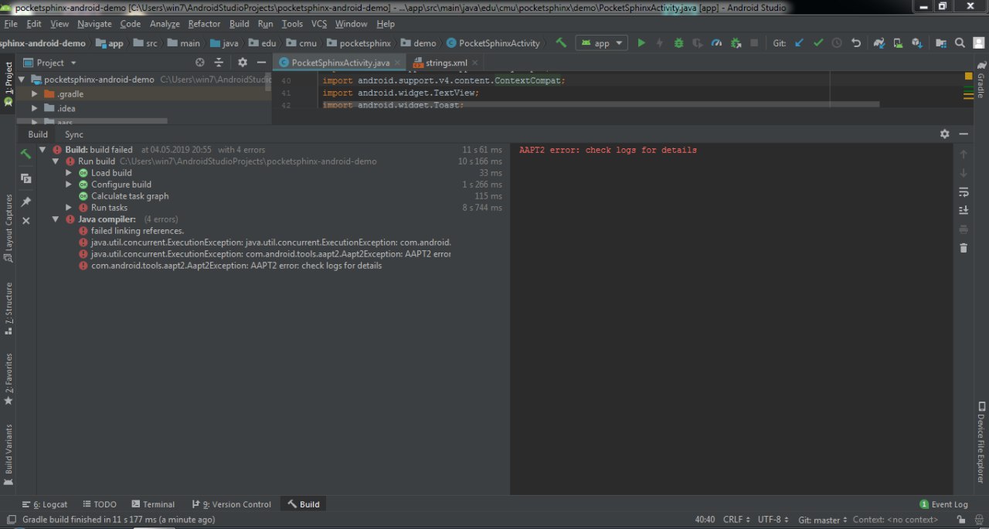The image size is (989, 529).
Task: Run the app with green play icon
Action: [641, 43]
